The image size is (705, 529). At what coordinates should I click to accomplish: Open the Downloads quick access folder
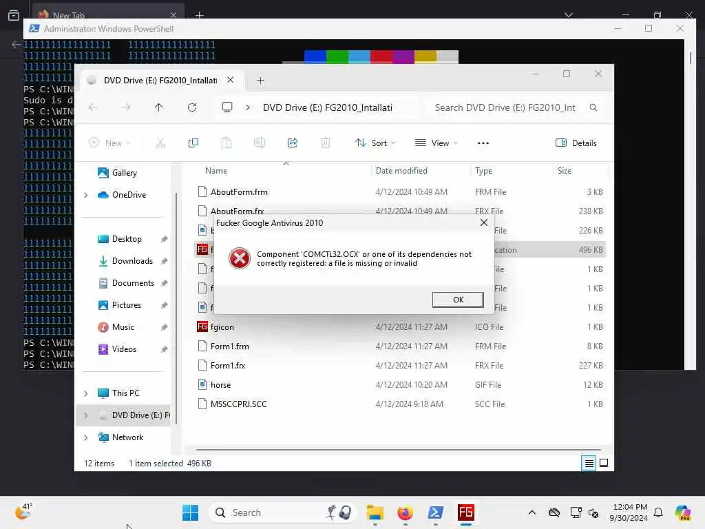[x=132, y=261]
